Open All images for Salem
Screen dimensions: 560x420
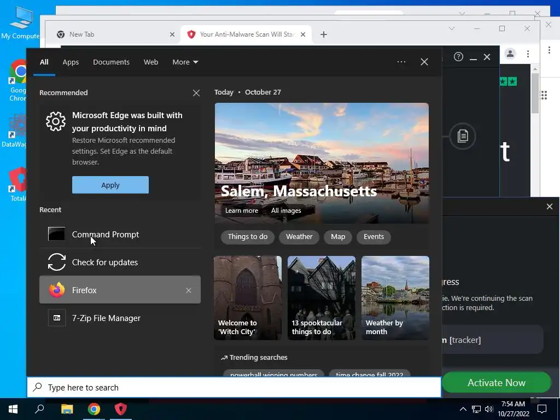click(x=286, y=211)
